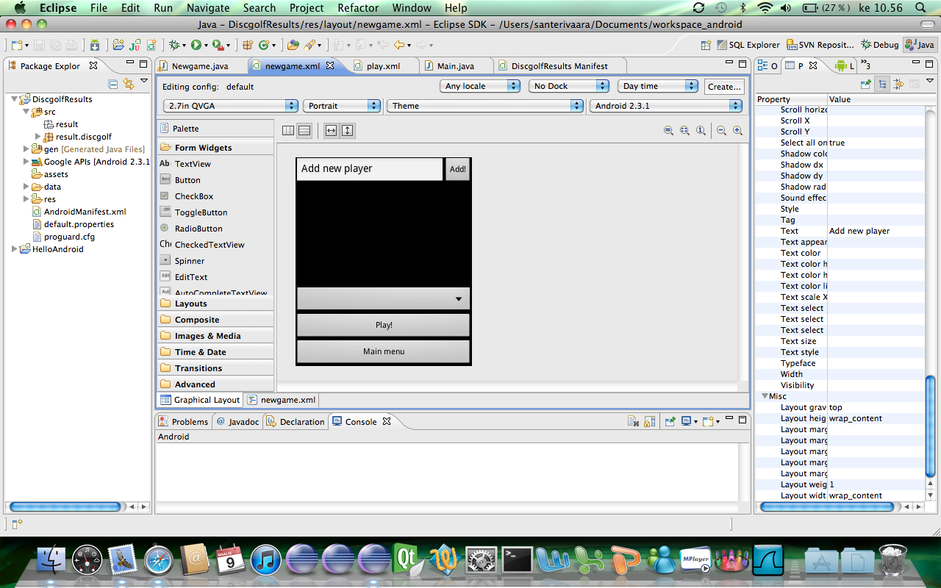
Task: Open the Android SDK/AVD manager toolbar icon
Action: (95, 45)
